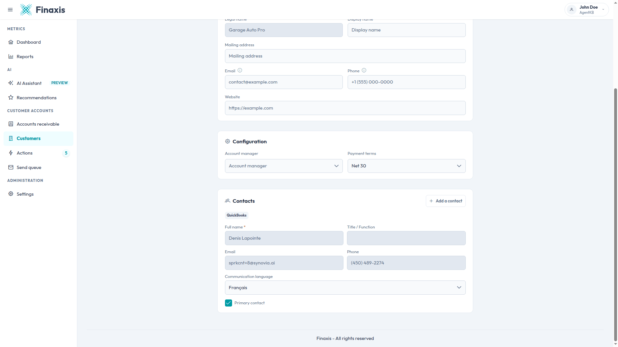This screenshot has width=618, height=347.
Task: Open Communication language Français dropdown
Action: tap(345, 288)
